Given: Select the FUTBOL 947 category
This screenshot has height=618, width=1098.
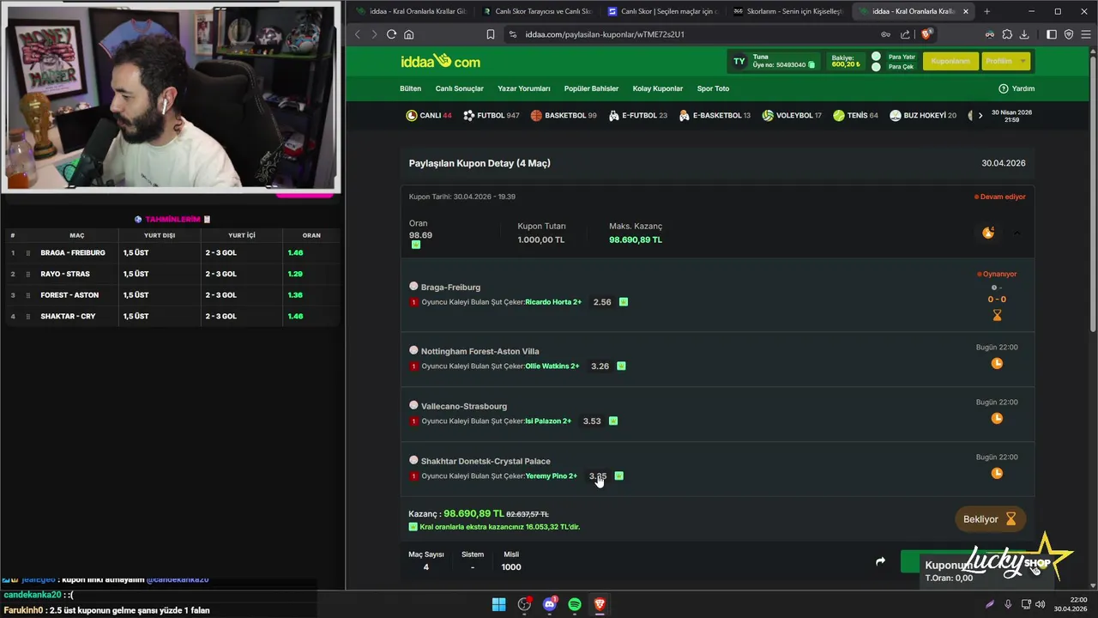Looking at the screenshot, I should coord(492,115).
